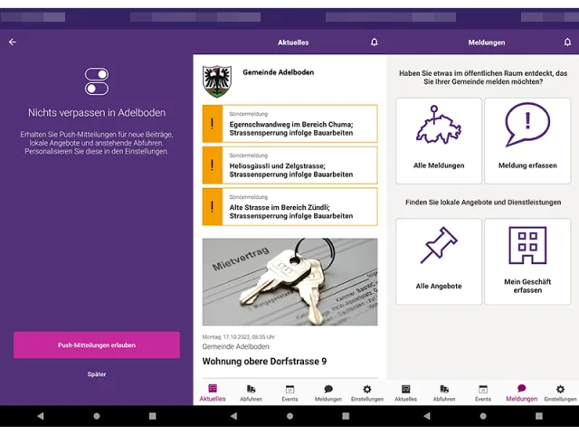Tap the Meldungen header title
Screen dimensions: 579x434
tap(487, 42)
